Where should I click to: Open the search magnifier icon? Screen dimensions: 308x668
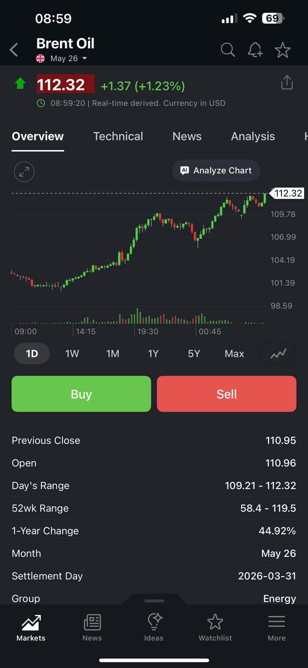tap(228, 50)
